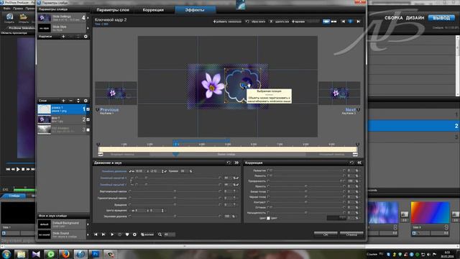Expand the Slide Settings arrow
The height and width of the screenshot is (259, 460).
pyautogui.click(x=88, y=18)
